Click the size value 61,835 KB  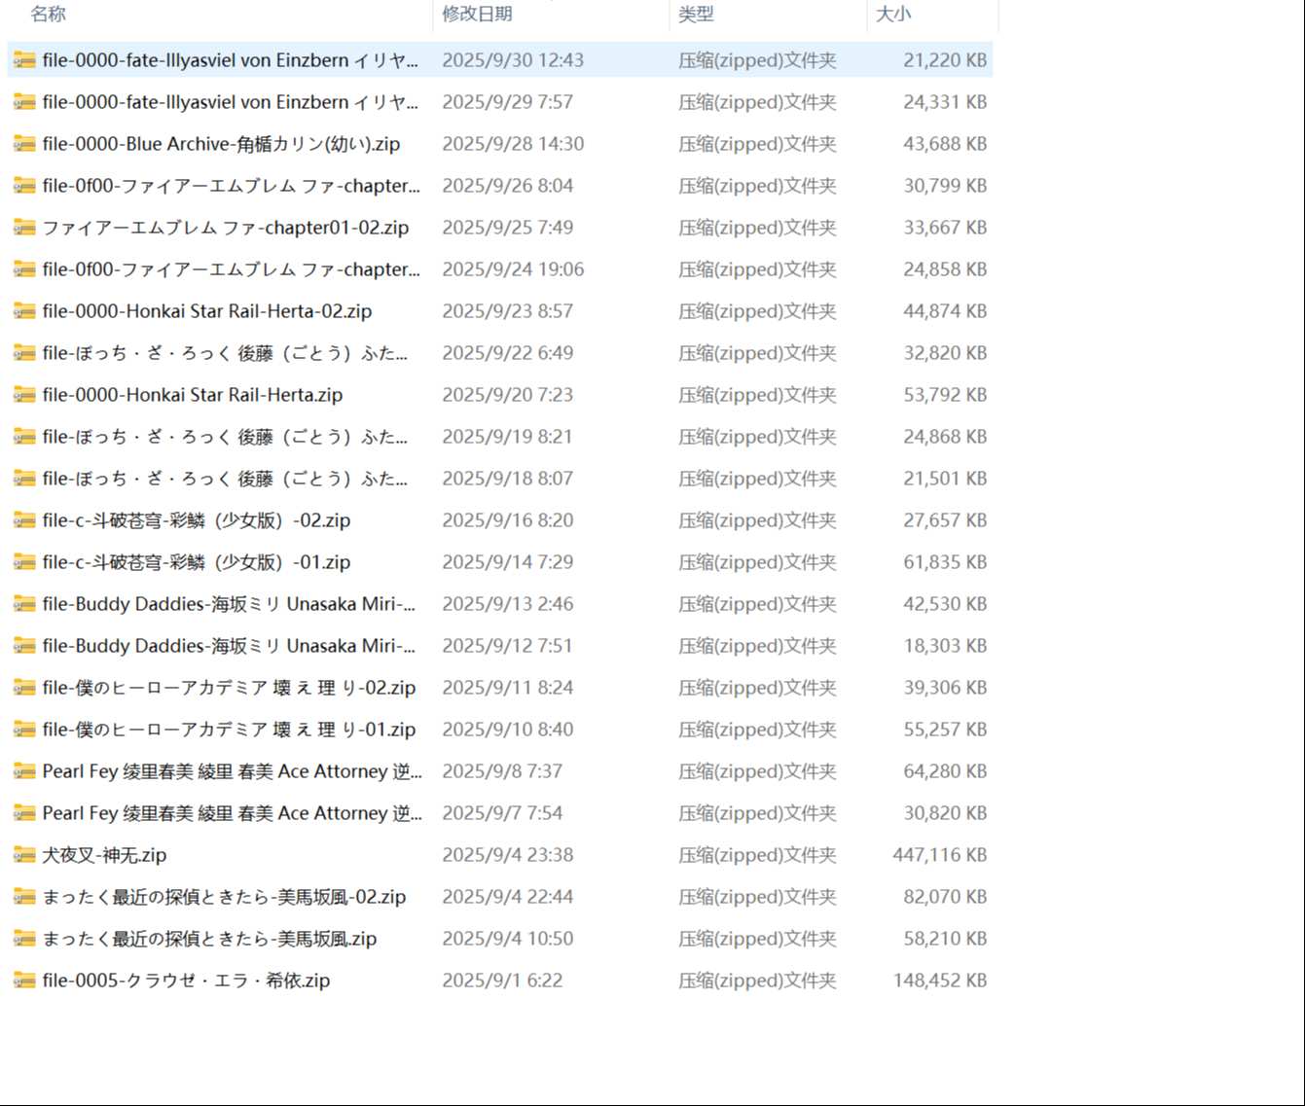click(x=945, y=562)
